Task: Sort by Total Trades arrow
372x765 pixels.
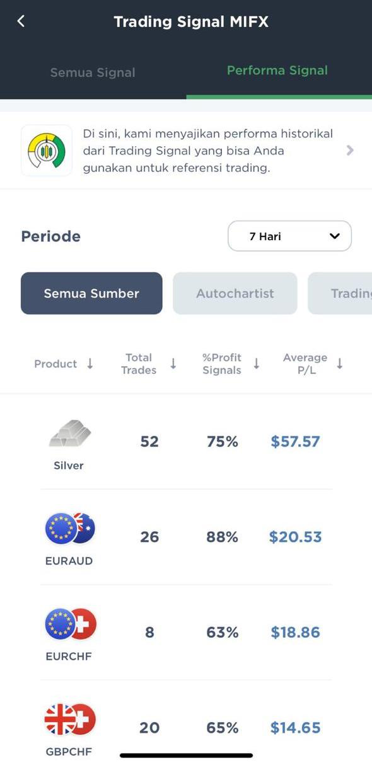Action: (173, 364)
